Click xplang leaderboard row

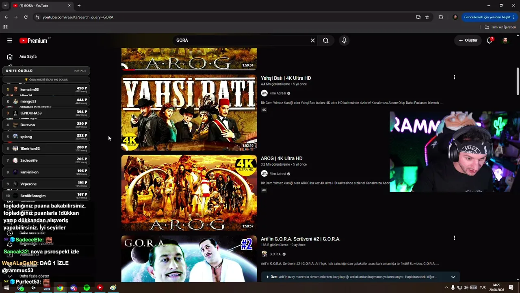click(x=46, y=136)
